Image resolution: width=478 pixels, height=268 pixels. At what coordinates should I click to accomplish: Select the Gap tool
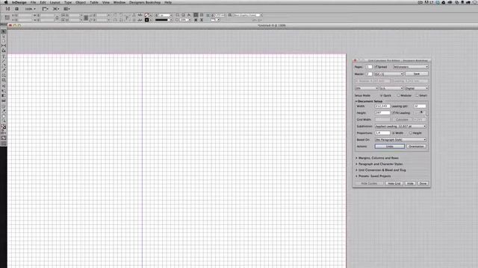click(x=3, y=45)
